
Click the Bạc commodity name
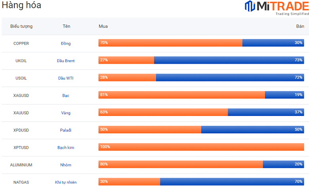(x=66, y=96)
